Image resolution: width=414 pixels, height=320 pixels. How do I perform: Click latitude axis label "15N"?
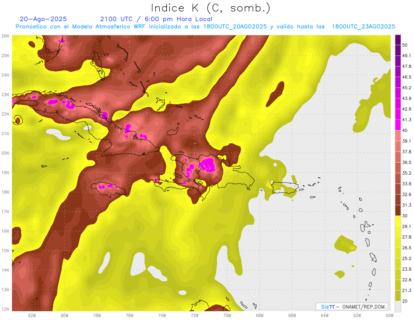(x=5, y=251)
